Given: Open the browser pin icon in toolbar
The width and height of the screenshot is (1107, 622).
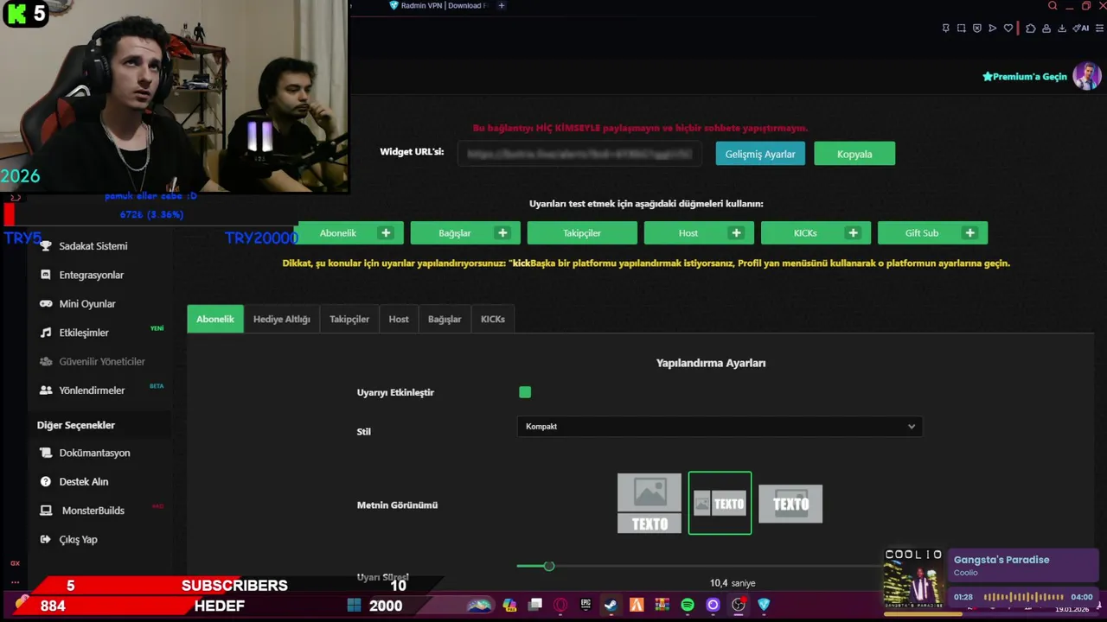Looking at the screenshot, I should coord(945,29).
